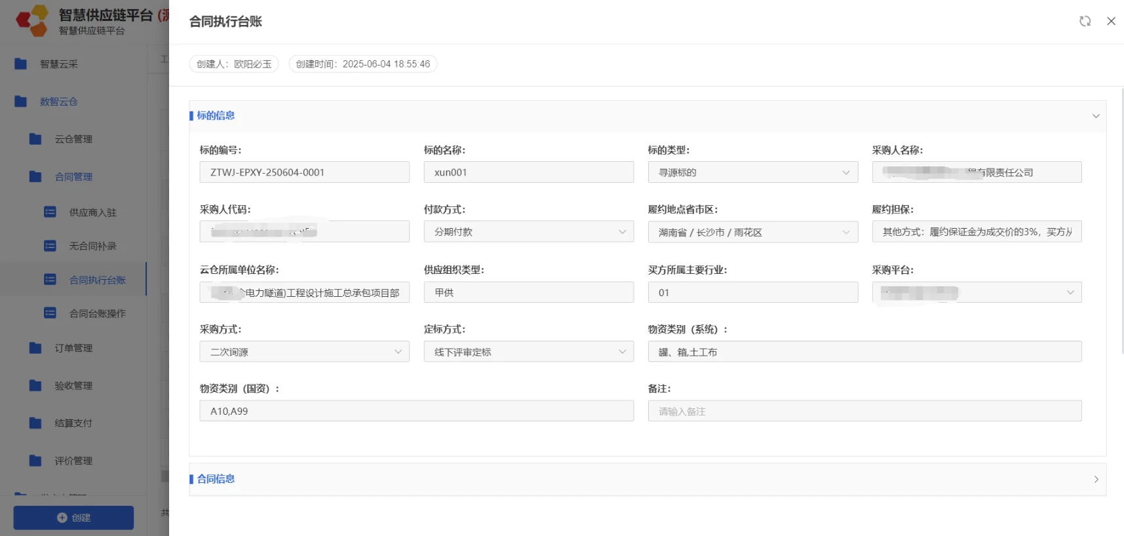Open the 付款方式 dropdown
The width and height of the screenshot is (1124, 536).
[x=529, y=231]
